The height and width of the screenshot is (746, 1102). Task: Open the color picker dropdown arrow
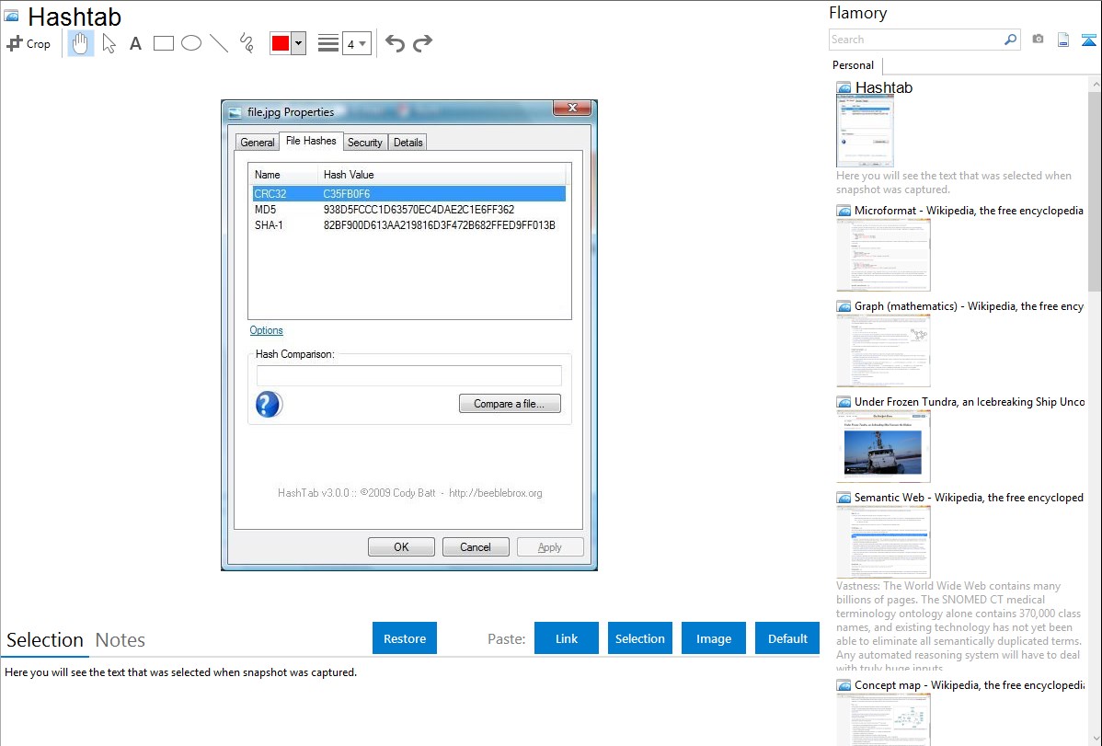point(298,43)
